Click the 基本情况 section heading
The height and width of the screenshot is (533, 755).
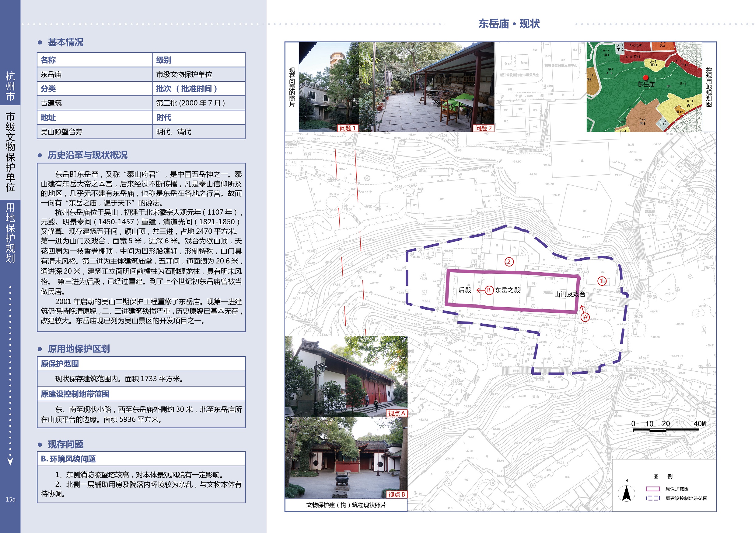tap(65, 42)
